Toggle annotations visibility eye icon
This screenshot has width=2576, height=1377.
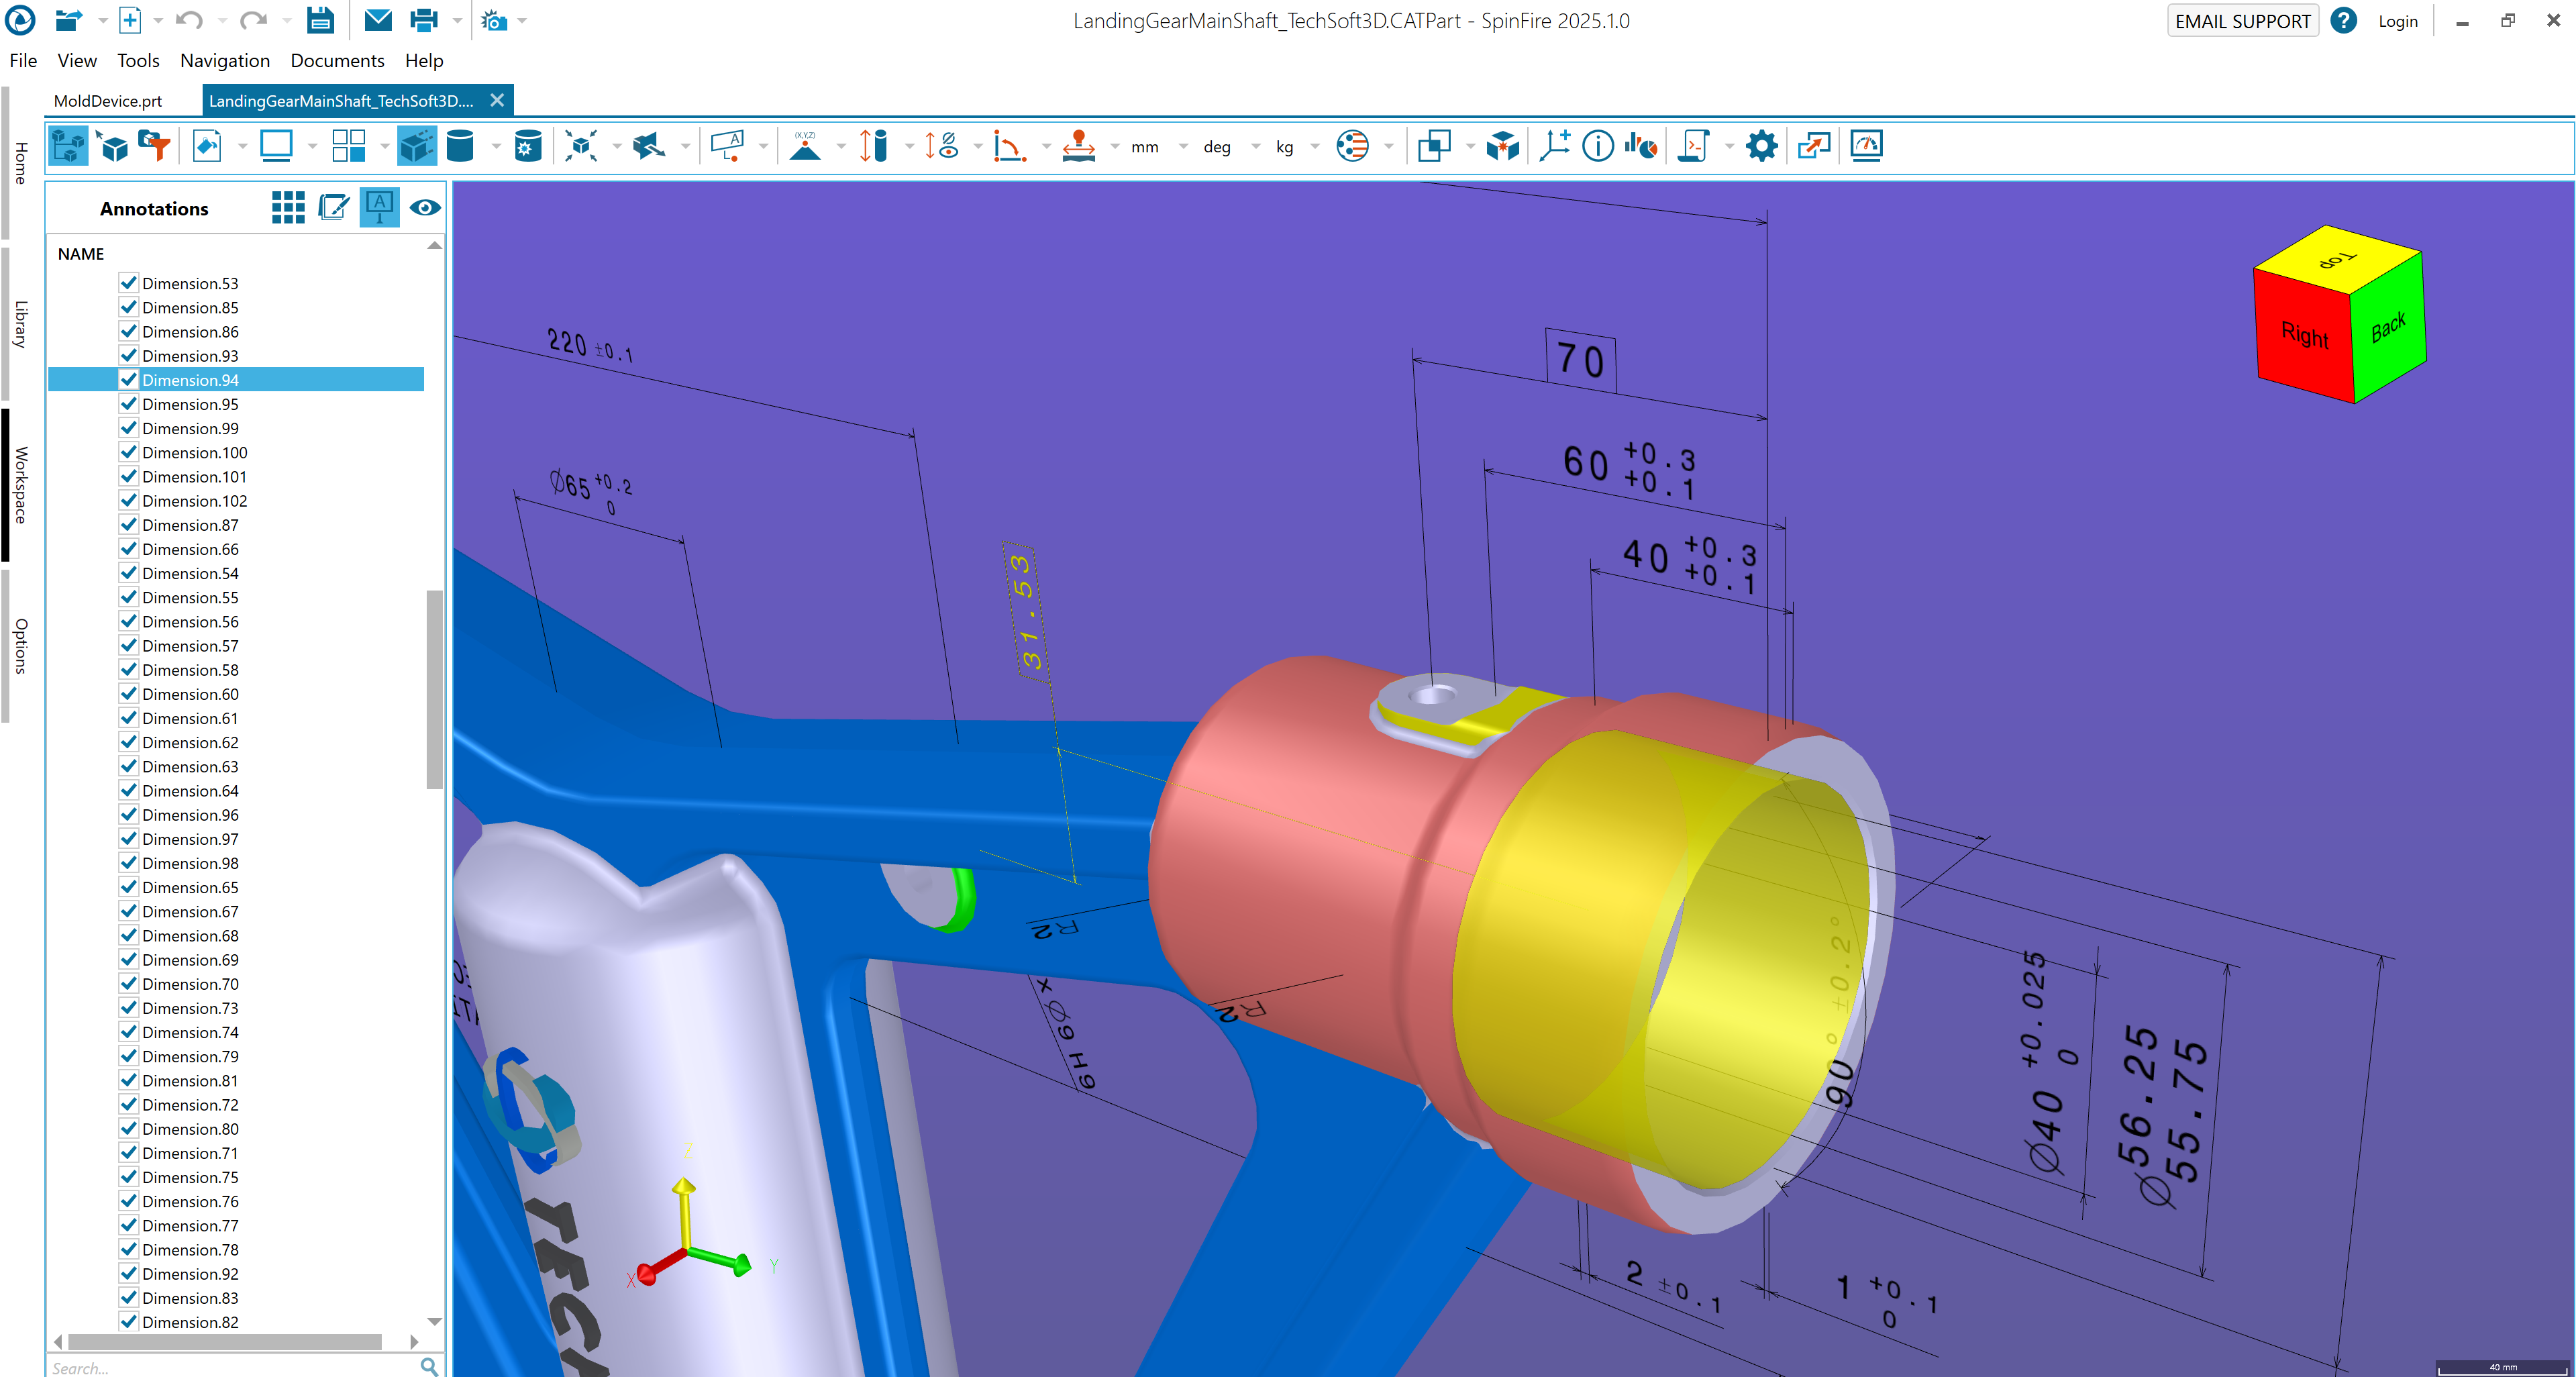coord(425,208)
